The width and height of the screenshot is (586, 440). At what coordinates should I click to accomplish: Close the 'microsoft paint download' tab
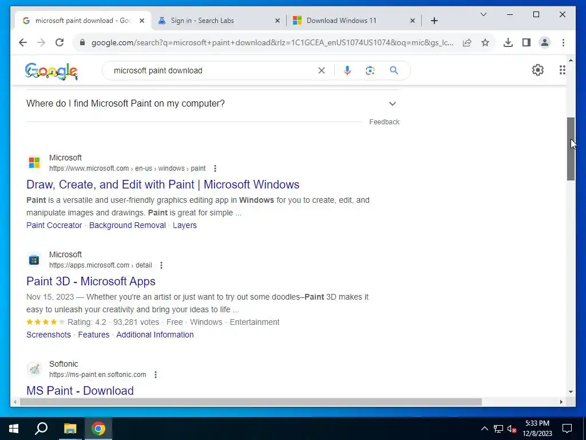142,21
